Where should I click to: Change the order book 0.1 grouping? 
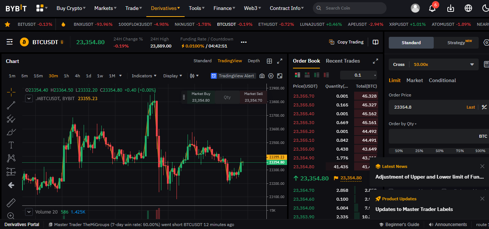coord(359,75)
